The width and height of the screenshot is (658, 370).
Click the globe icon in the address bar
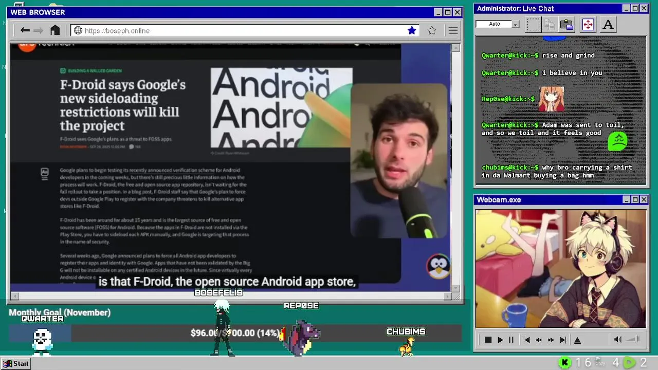pyautogui.click(x=78, y=30)
